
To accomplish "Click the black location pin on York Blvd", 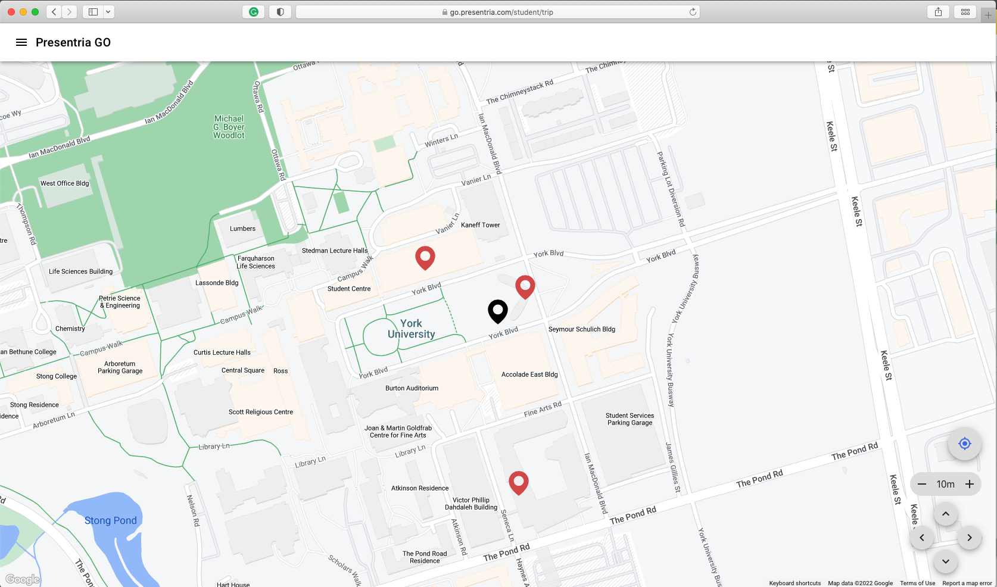I will [x=498, y=311].
